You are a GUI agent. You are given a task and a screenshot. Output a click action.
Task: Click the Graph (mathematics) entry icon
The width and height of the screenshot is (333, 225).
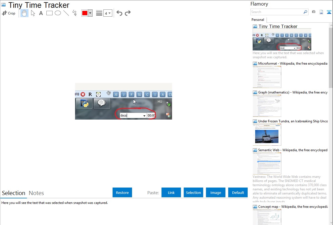pyautogui.click(x=255, y=92)
